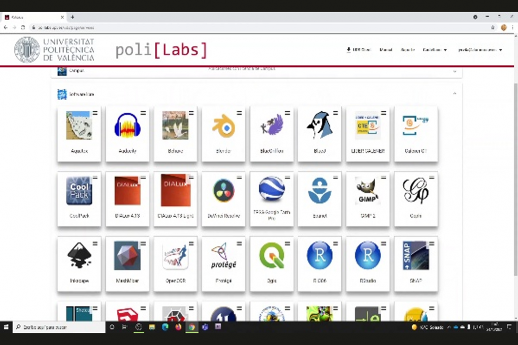The height and width of the screenshot is (345, 518).
Task: Launch the RStudio application tile
Action: click(368, 264)
